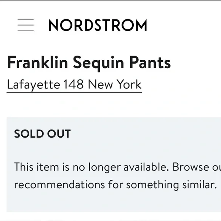Open the hamburger navigation menu
The height and width of the screenshot is (221, 221).
tap(26, 25)
